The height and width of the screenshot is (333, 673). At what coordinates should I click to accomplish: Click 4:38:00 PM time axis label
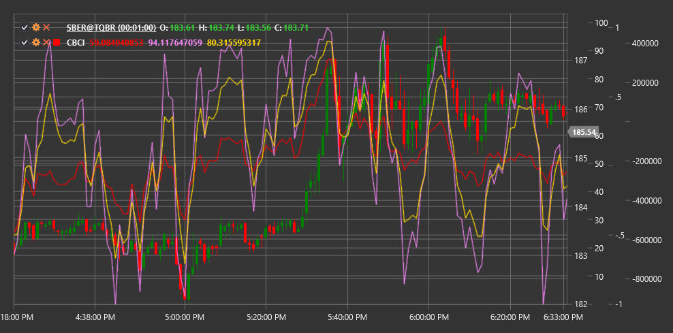click(x=95, y=317)
